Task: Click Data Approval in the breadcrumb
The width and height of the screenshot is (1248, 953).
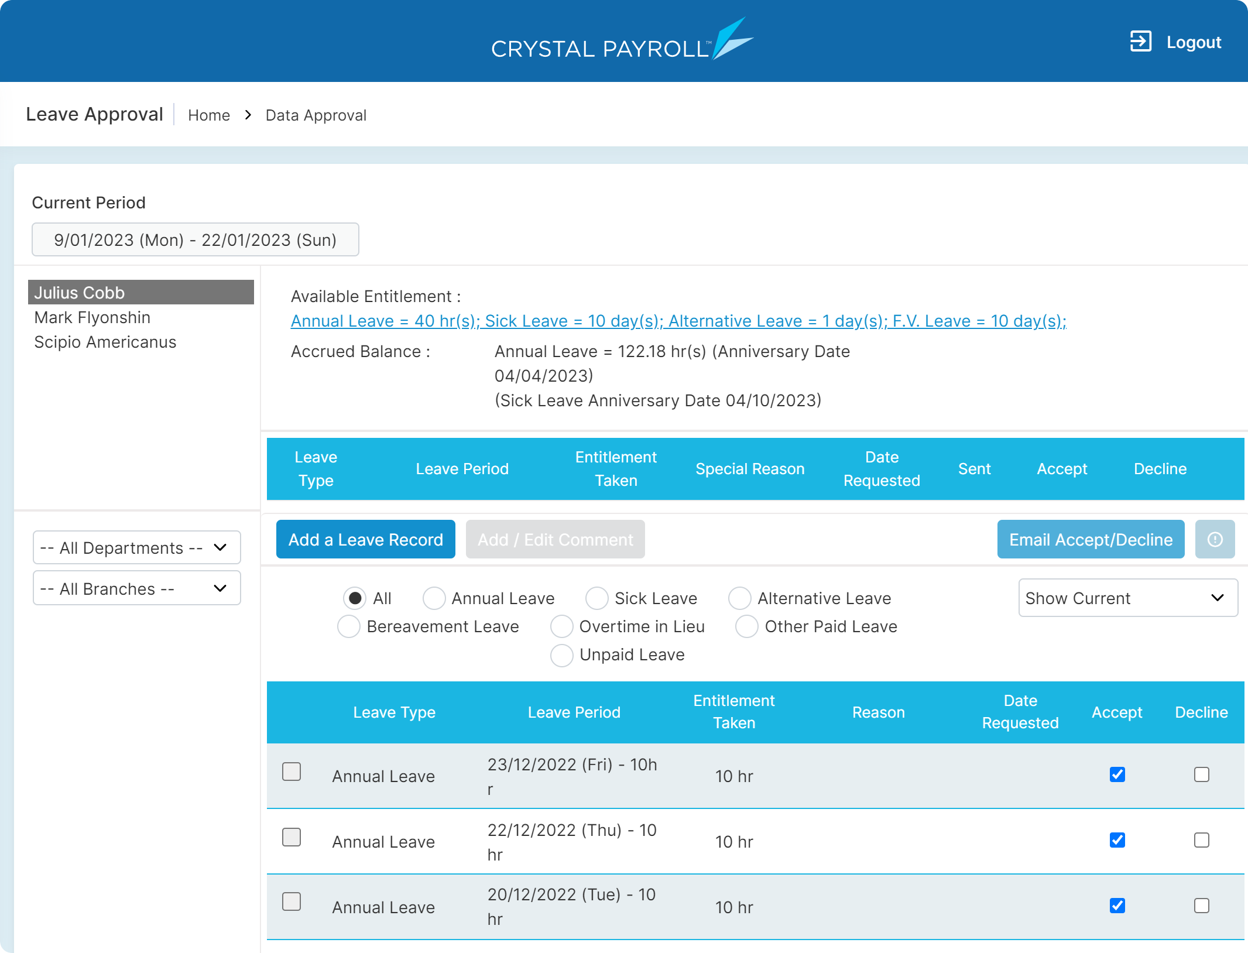Action: point(316,115)
